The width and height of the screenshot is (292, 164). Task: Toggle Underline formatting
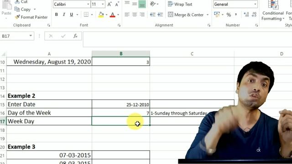click(71, 15)
